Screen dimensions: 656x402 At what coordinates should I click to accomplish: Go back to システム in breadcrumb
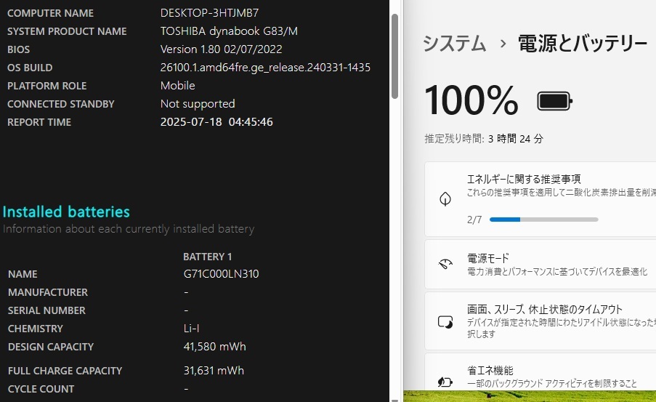coord(454,44)
